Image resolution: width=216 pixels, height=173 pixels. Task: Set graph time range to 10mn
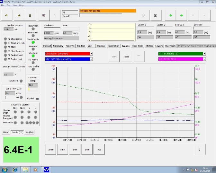[x=50, y=149]
